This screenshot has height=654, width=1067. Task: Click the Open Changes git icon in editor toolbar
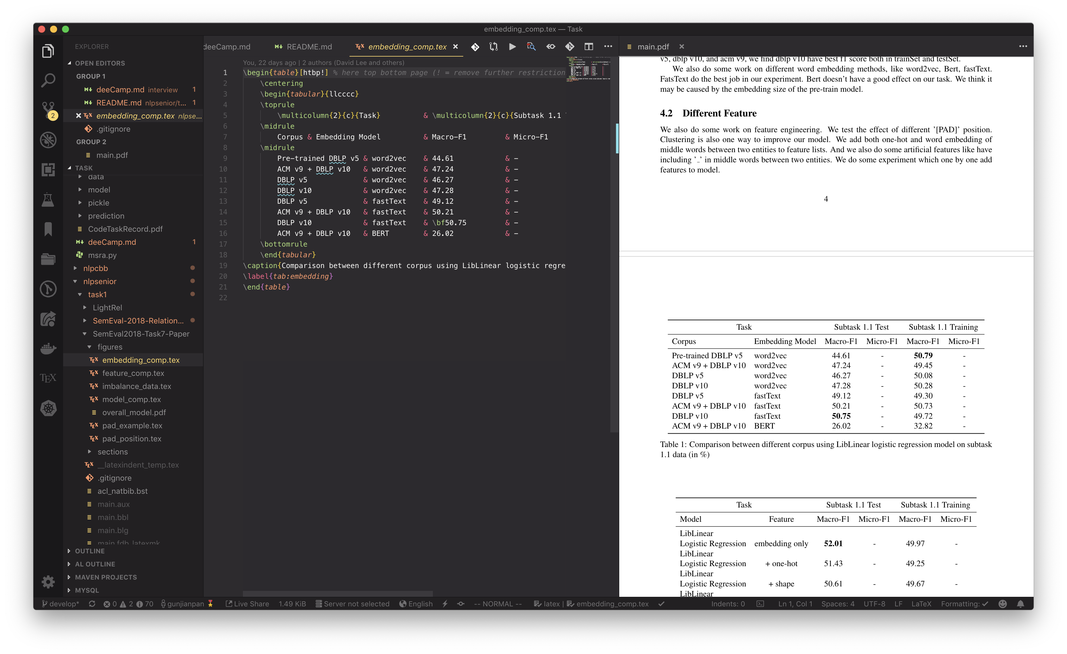(x=475, y=47)
